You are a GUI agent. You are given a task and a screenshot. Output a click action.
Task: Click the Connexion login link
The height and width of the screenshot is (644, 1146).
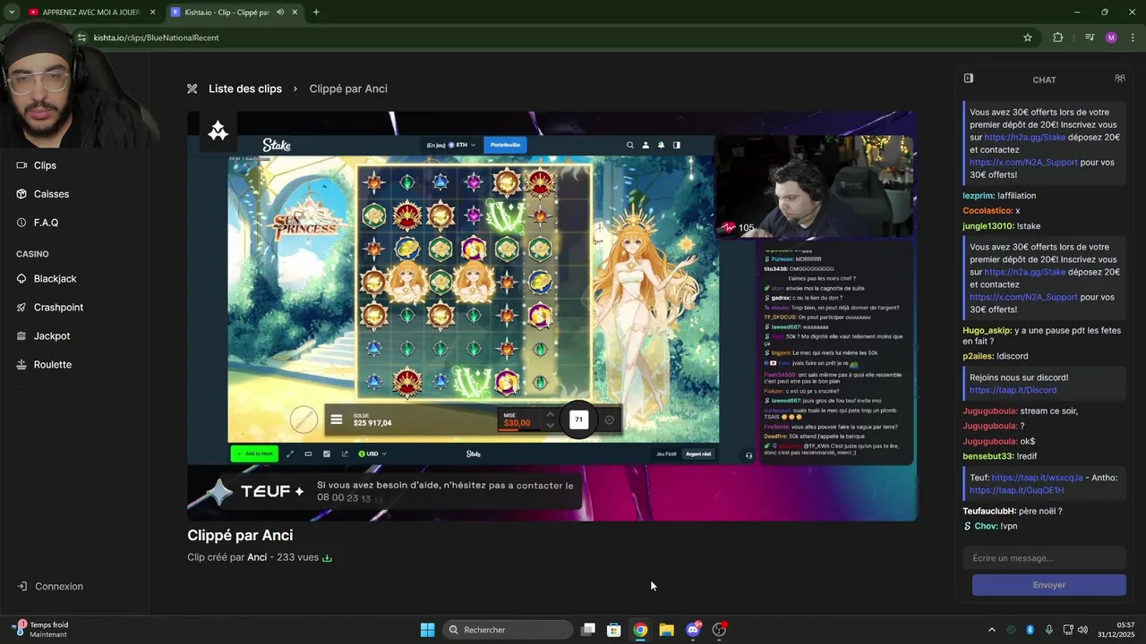50,587
